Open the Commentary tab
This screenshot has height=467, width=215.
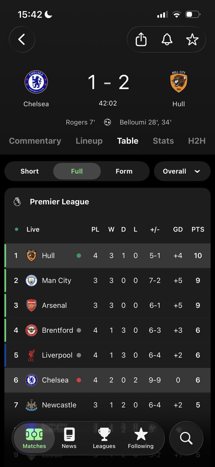pyautogui.click(x=35, y=141)
